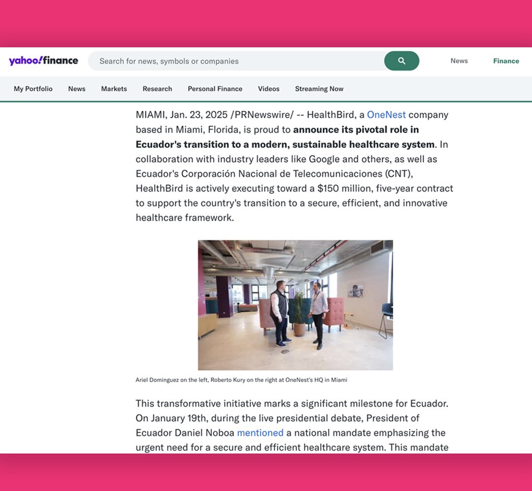Click the green search magnifier button
This screenshot has width=532, height=491.
click(402, 61)
